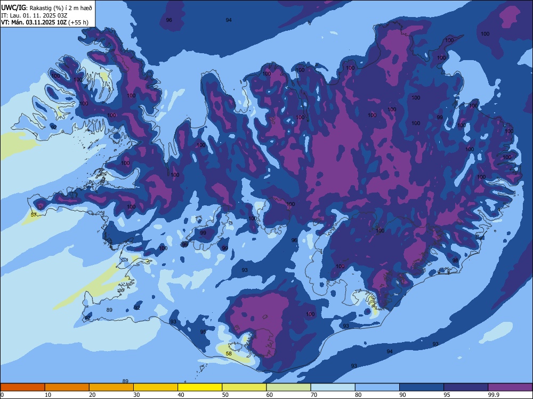
Task: Click the legend tick label '40'
Action: pos(181,395)
